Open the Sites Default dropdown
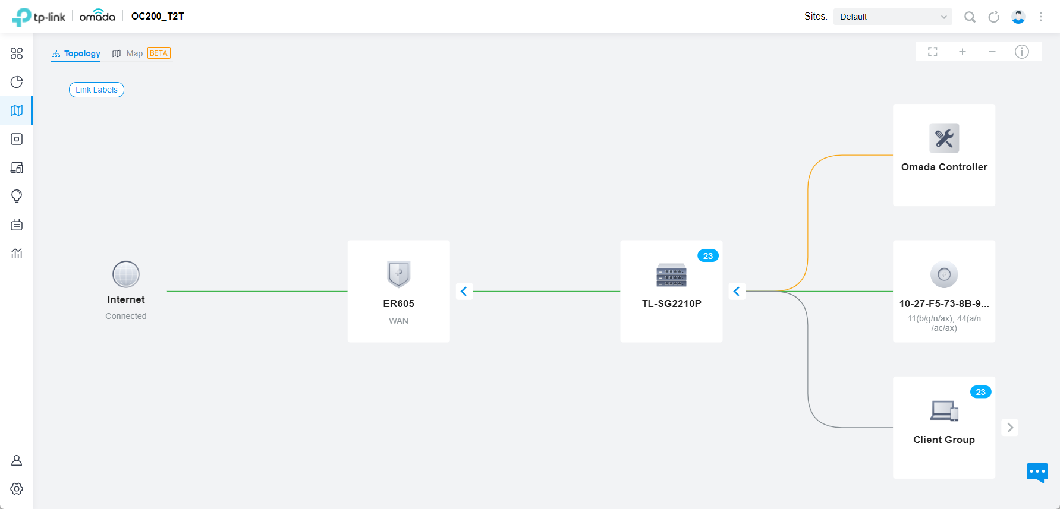 [892, 17]
